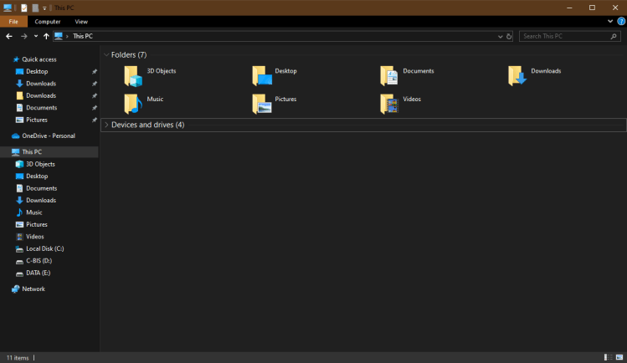Expand the ribbon with the chevron
The image size is (627, 363).
point(611,21)
